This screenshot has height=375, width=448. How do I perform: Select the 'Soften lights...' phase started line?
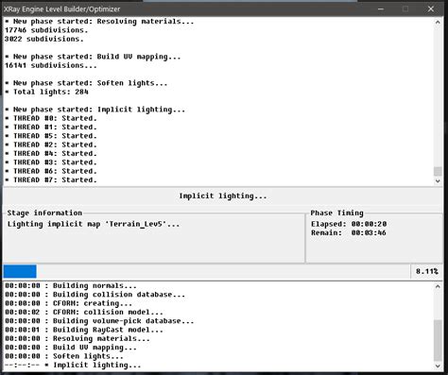tap(86, 83)
